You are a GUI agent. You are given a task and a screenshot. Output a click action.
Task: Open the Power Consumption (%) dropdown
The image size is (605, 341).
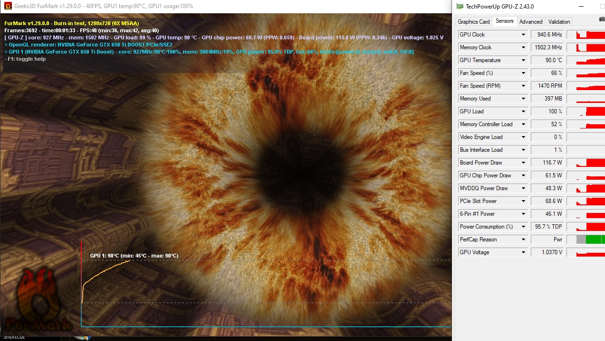click(524, 227)
